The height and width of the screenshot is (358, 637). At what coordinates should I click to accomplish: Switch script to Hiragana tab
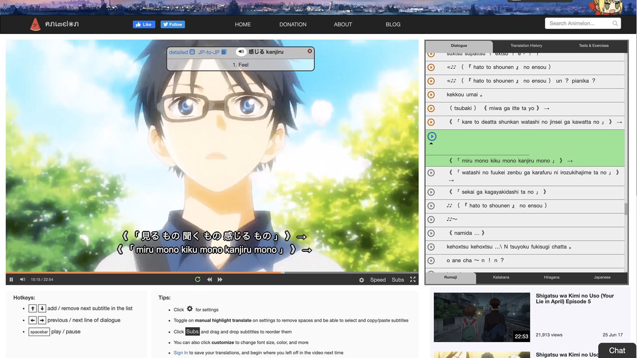[552, 277]
